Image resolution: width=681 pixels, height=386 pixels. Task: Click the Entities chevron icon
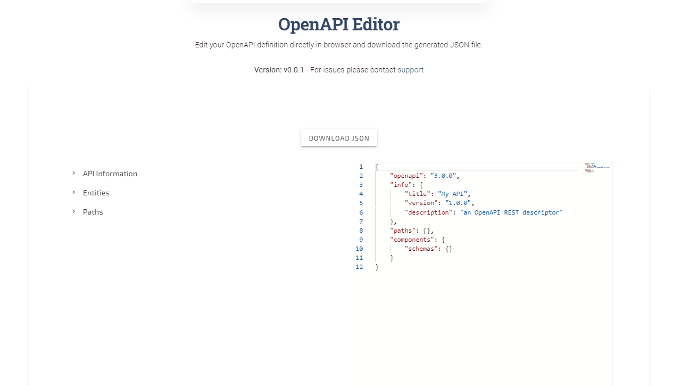coord(73,192)
